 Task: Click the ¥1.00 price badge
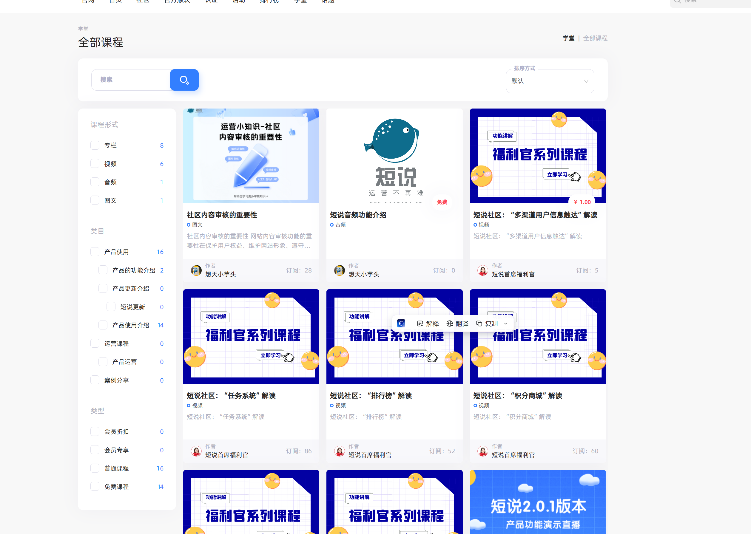pyautogui.click(x=582, y=202)
